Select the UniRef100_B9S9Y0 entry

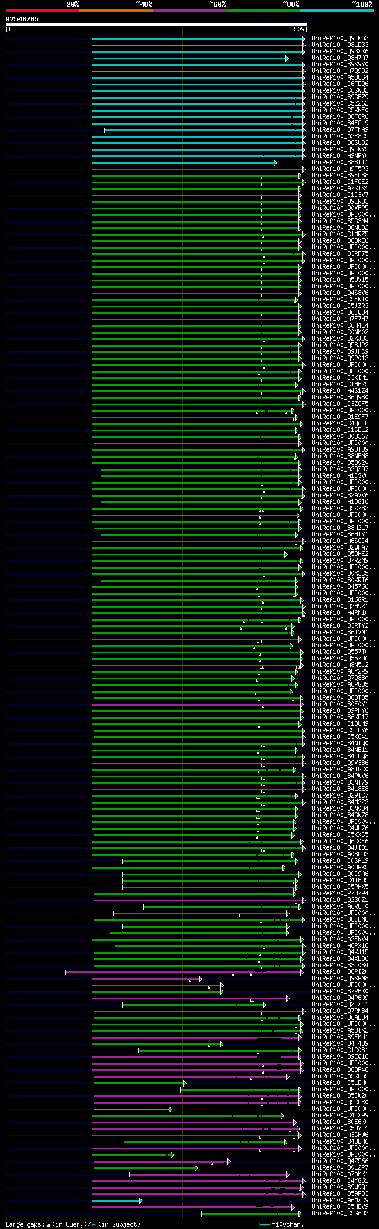point(340,64)
